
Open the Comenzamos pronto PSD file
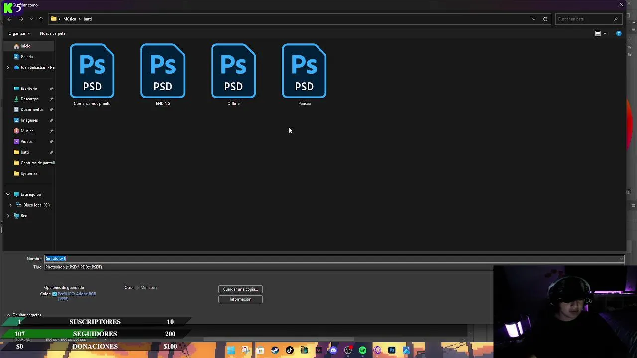92,75
